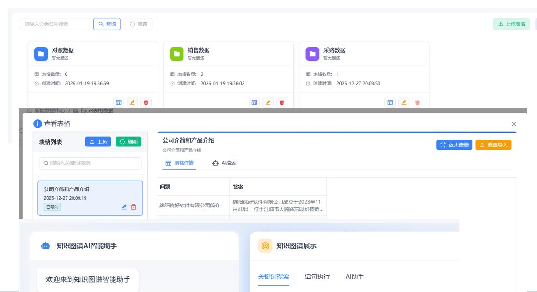
Task: Click the target icon beside 知识图谱展示
Action: 265,246
